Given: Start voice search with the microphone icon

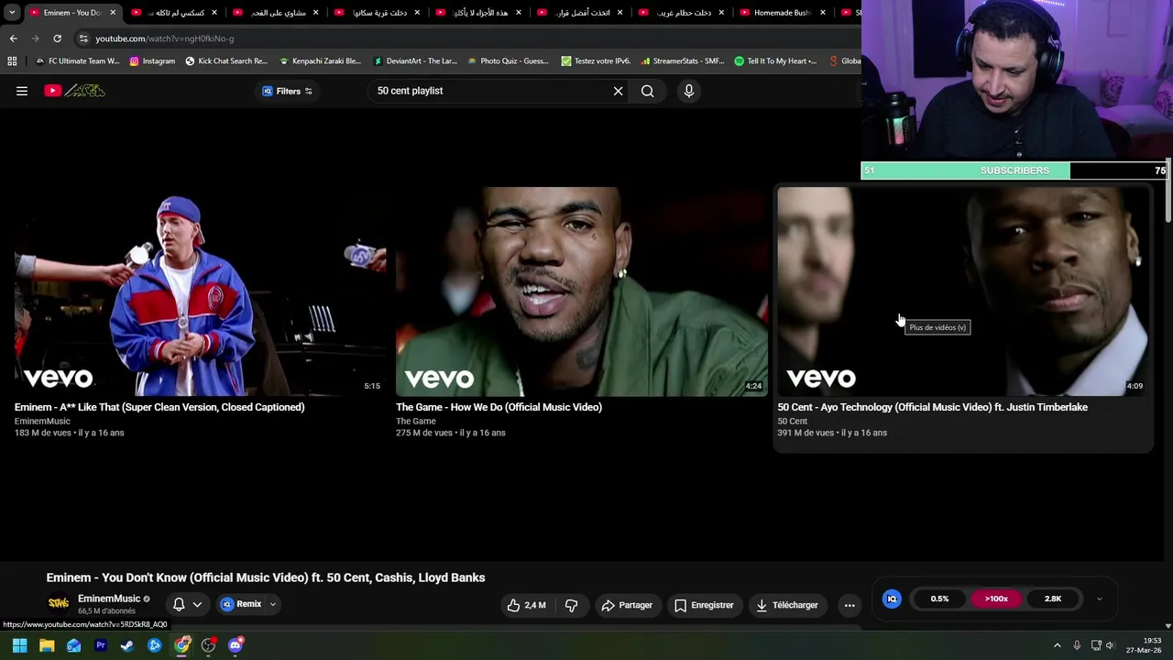Looking at the screenshot, I should click(x=689, y=91).
